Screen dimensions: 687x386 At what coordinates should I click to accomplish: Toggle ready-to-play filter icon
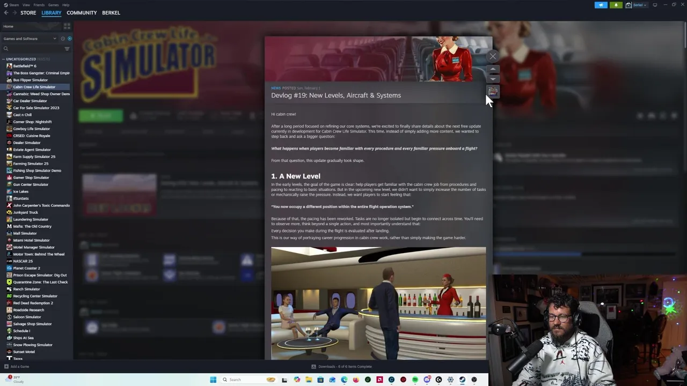[x=69, y=39]
